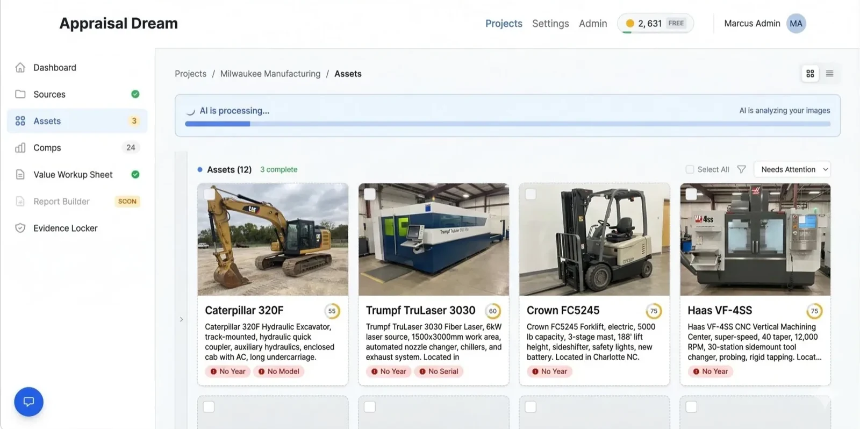Click the Value Workup Sheet document icon

click(20, 175)
